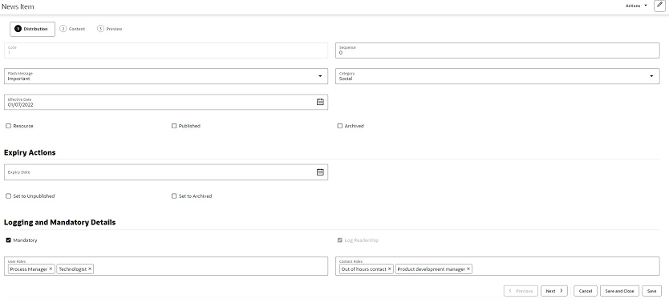Open the Effective Date calendar picker

320,102
